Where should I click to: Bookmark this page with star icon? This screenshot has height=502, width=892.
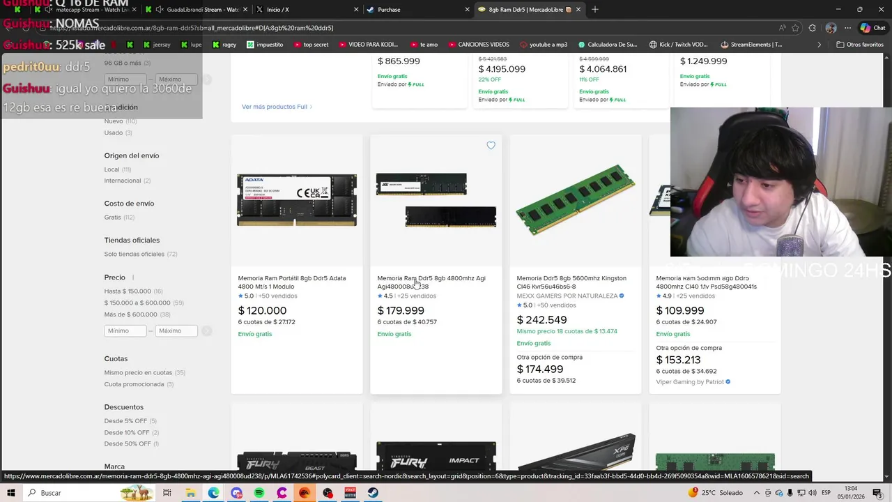click(795, 28)
